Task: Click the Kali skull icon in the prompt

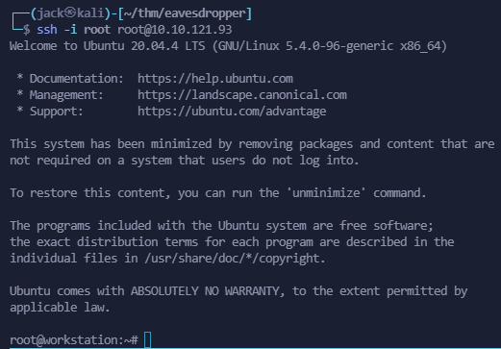Action: (70, 12)
